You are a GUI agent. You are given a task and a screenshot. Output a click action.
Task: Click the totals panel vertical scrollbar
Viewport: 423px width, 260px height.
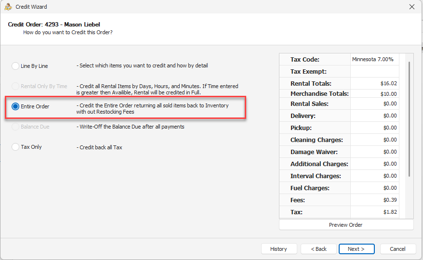409,118
